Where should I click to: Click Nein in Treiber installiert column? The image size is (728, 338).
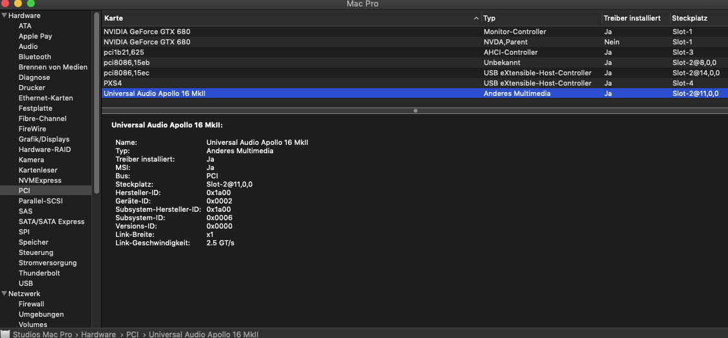click(611, 42)
